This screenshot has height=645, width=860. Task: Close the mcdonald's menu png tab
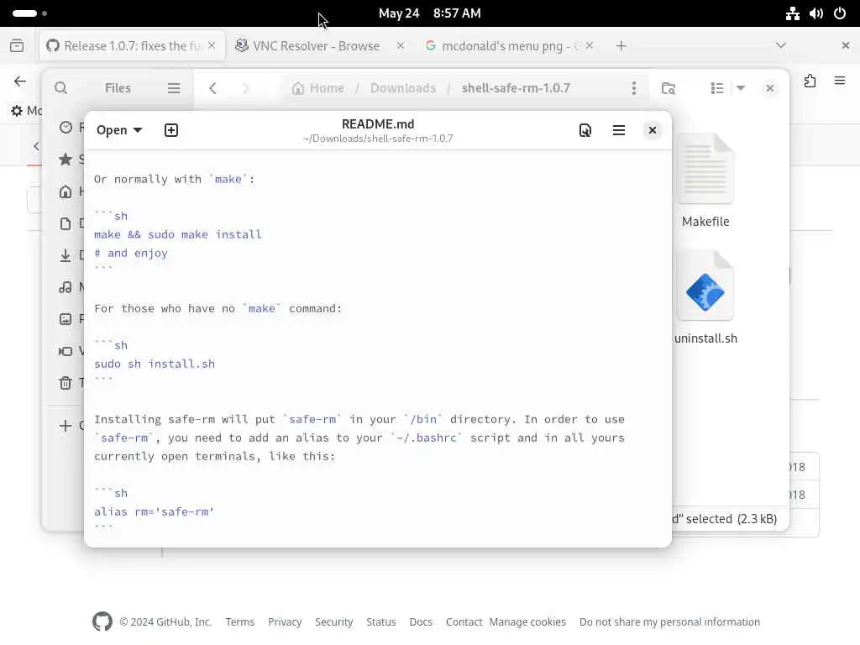589,45
